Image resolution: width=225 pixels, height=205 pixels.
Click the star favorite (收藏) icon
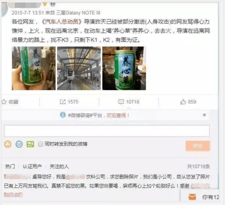4,102
